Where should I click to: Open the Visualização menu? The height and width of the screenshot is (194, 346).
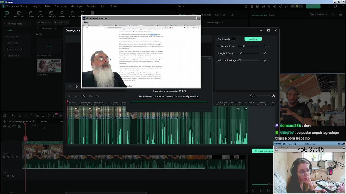click(77, 6)
